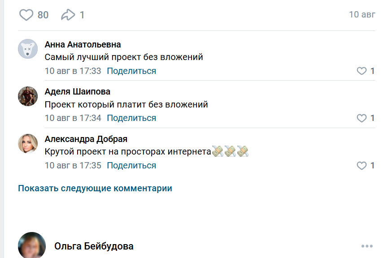The height and width of the screenshot is (258, 388).
Task: Open the three-dots post options menu
Action: pyautogui.click(x=367, y=246)
